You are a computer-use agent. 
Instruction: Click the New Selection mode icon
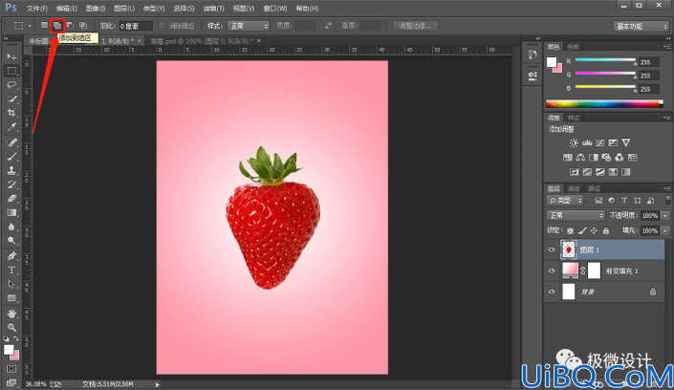point(44,26)
